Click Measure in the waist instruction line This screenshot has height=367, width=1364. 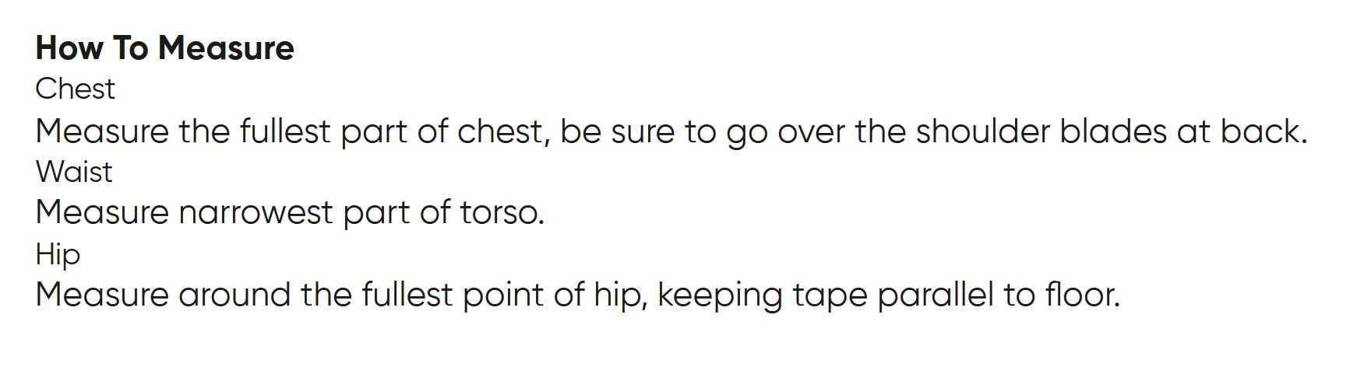tap(101, 213)
